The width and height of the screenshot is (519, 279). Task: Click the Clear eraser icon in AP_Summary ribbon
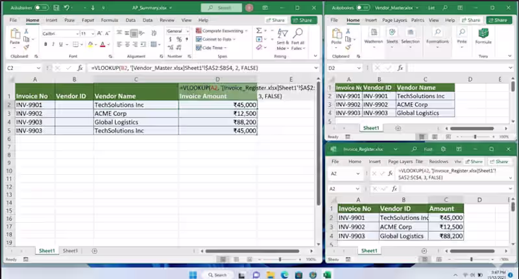pyautogui.click(x=259, y=47)
